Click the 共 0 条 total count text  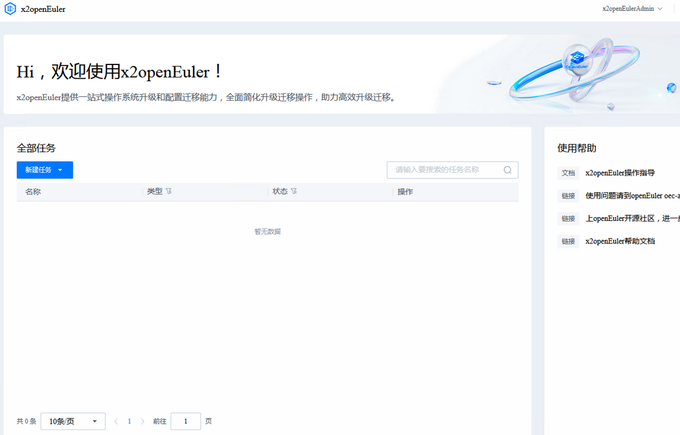[x=26, y=421]
